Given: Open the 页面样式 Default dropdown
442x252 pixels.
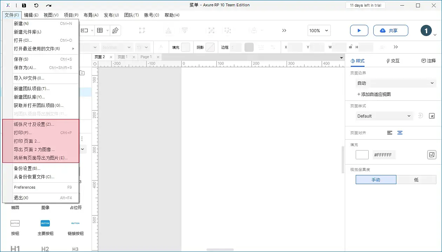Looking at the screenshot, I should click(384, 116).
